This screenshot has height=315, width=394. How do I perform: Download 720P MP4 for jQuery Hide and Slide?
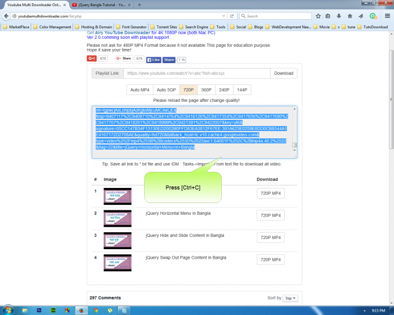pos(271,237)
